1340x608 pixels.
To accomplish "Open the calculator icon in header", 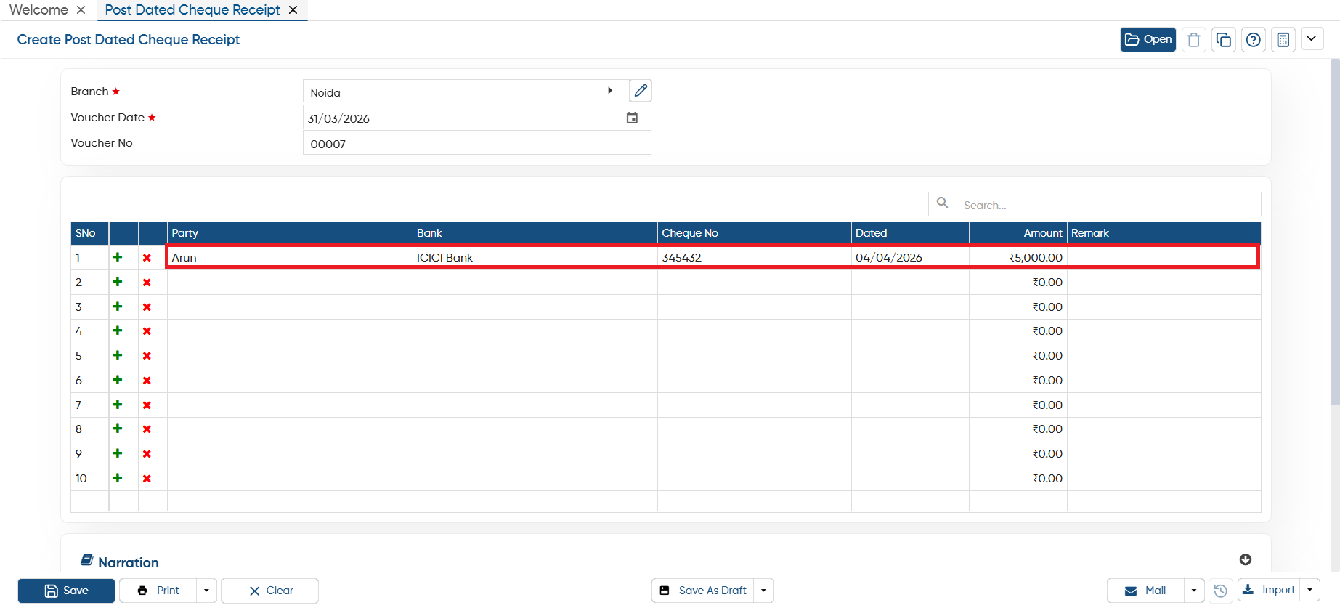I will 1283,40.
